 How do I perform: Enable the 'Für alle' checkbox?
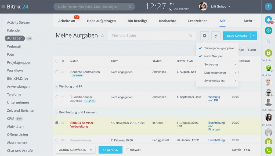point(128,150)
